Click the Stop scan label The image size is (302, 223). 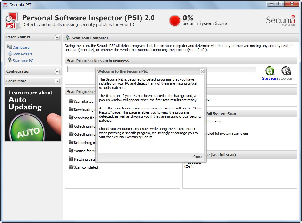tap(286, 78)
